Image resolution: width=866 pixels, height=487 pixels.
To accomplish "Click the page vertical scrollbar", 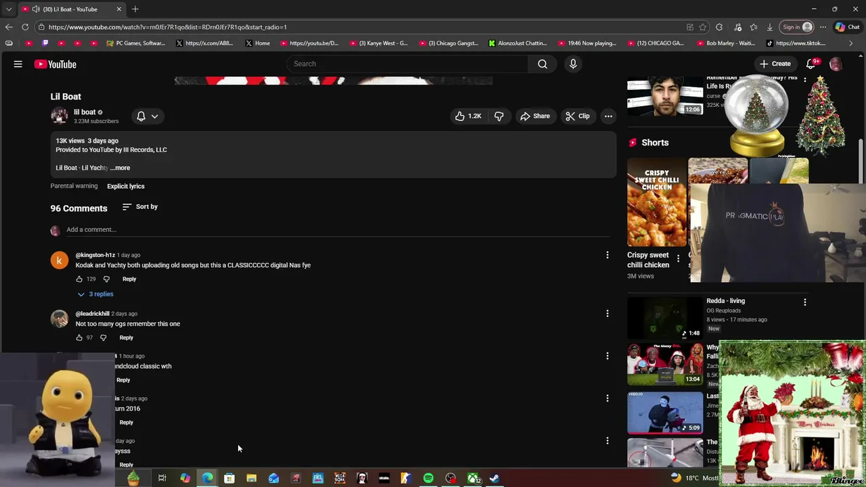I will 862,162.
